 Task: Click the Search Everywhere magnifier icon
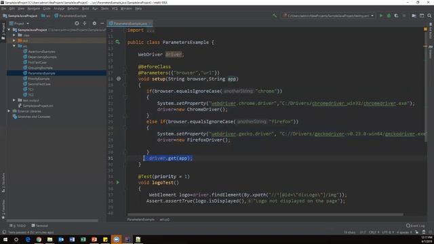(429, 16)
